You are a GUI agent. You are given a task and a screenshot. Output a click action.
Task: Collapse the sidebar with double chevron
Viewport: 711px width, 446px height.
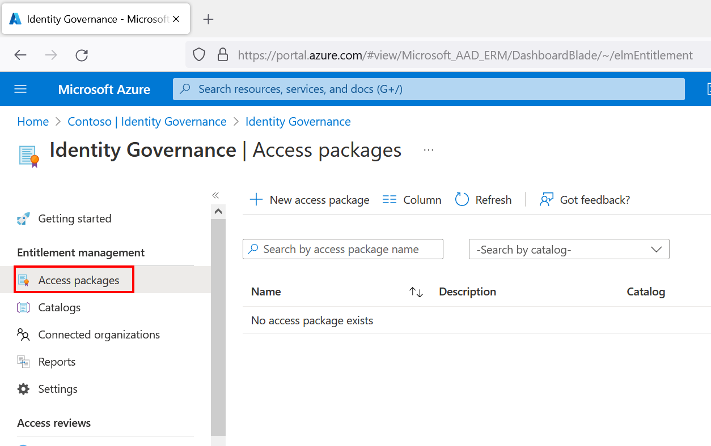215,195
